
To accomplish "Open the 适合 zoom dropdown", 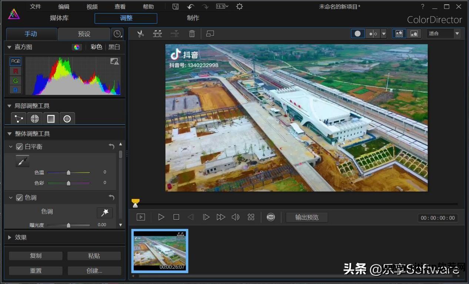I will [443, 34].
